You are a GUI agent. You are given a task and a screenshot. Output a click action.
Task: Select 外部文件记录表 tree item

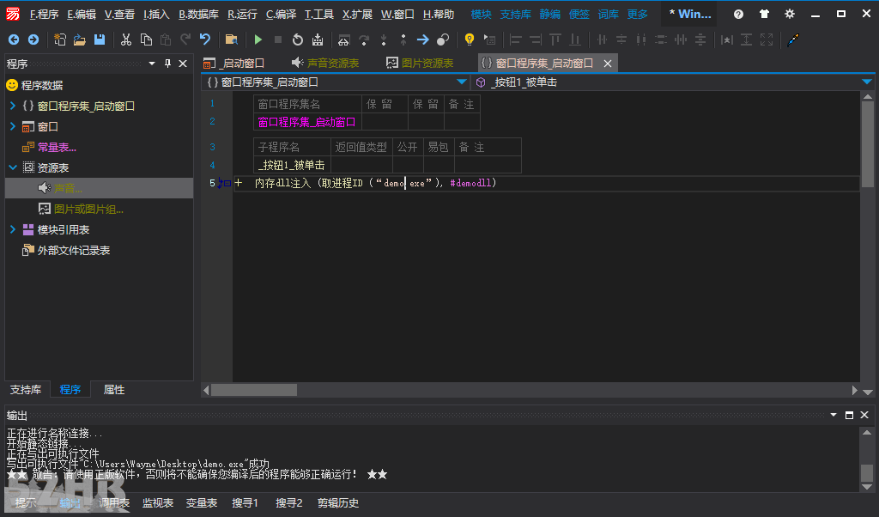coord(74,250)
